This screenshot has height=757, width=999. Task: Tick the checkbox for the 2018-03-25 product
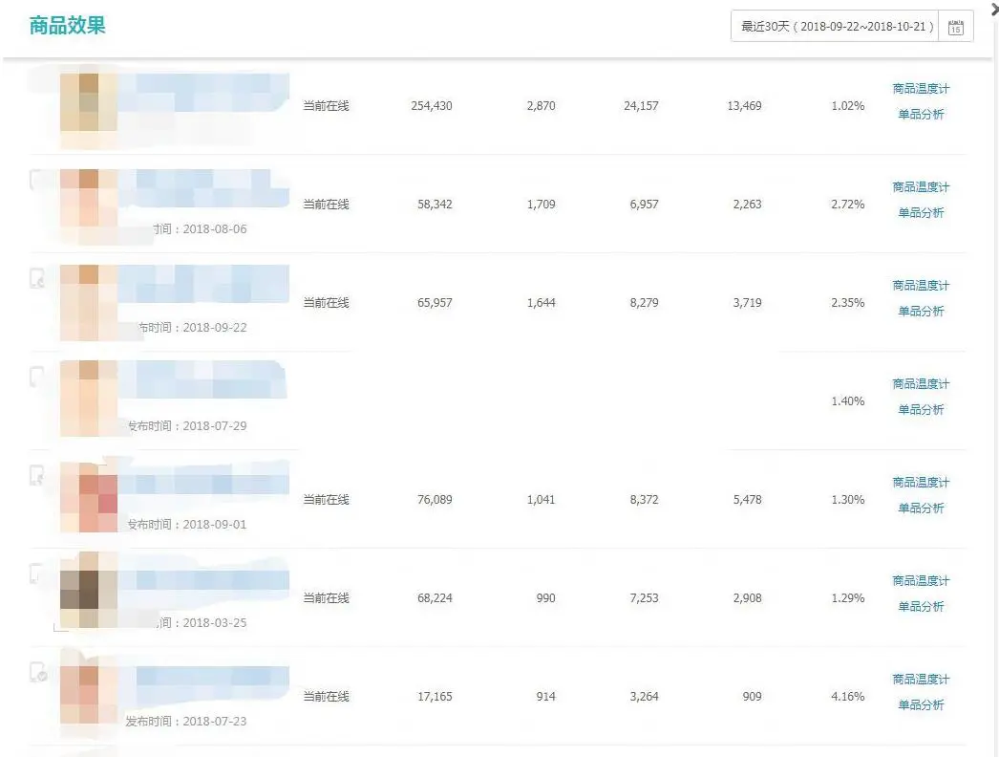click(x=37, y=573)
